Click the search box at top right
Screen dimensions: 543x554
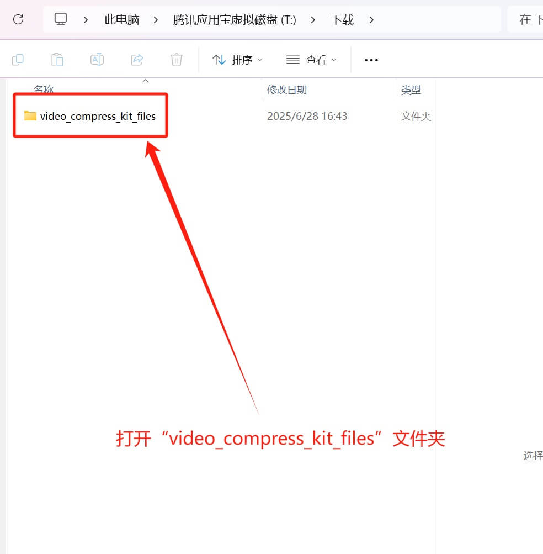(527, 20)
